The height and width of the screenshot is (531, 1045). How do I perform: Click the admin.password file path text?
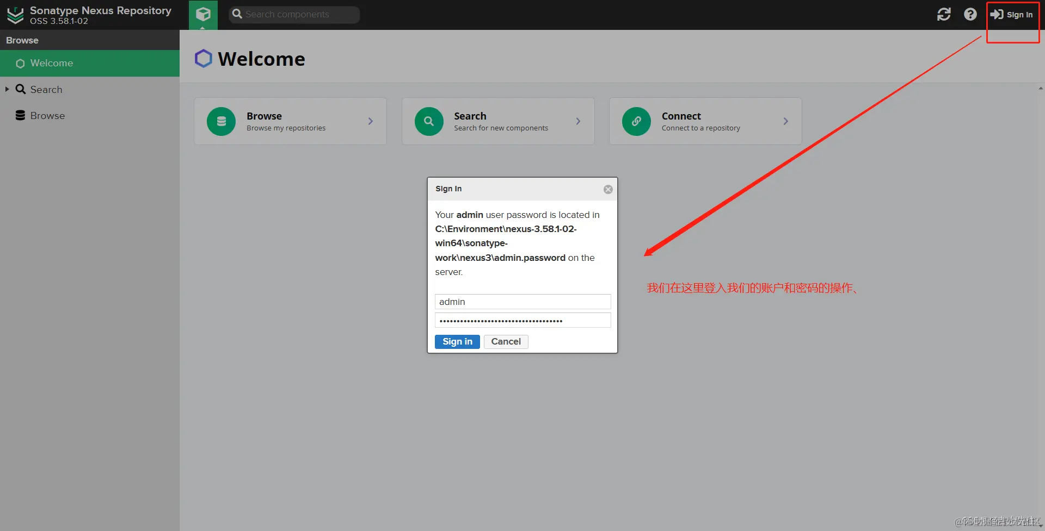(x=506, y=243)
